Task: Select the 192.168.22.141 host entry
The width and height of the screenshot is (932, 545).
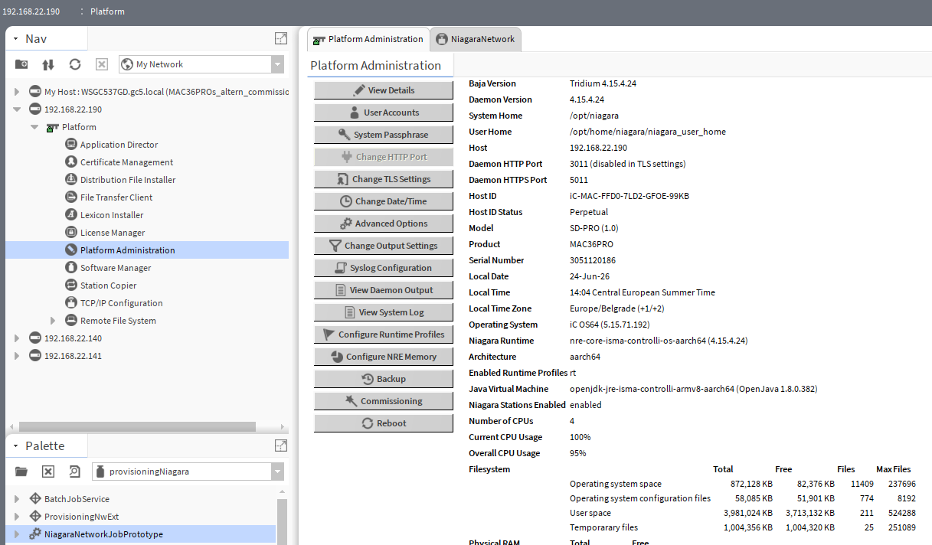Action: point(73,356)
